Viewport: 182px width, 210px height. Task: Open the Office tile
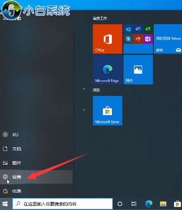(107, 39)
